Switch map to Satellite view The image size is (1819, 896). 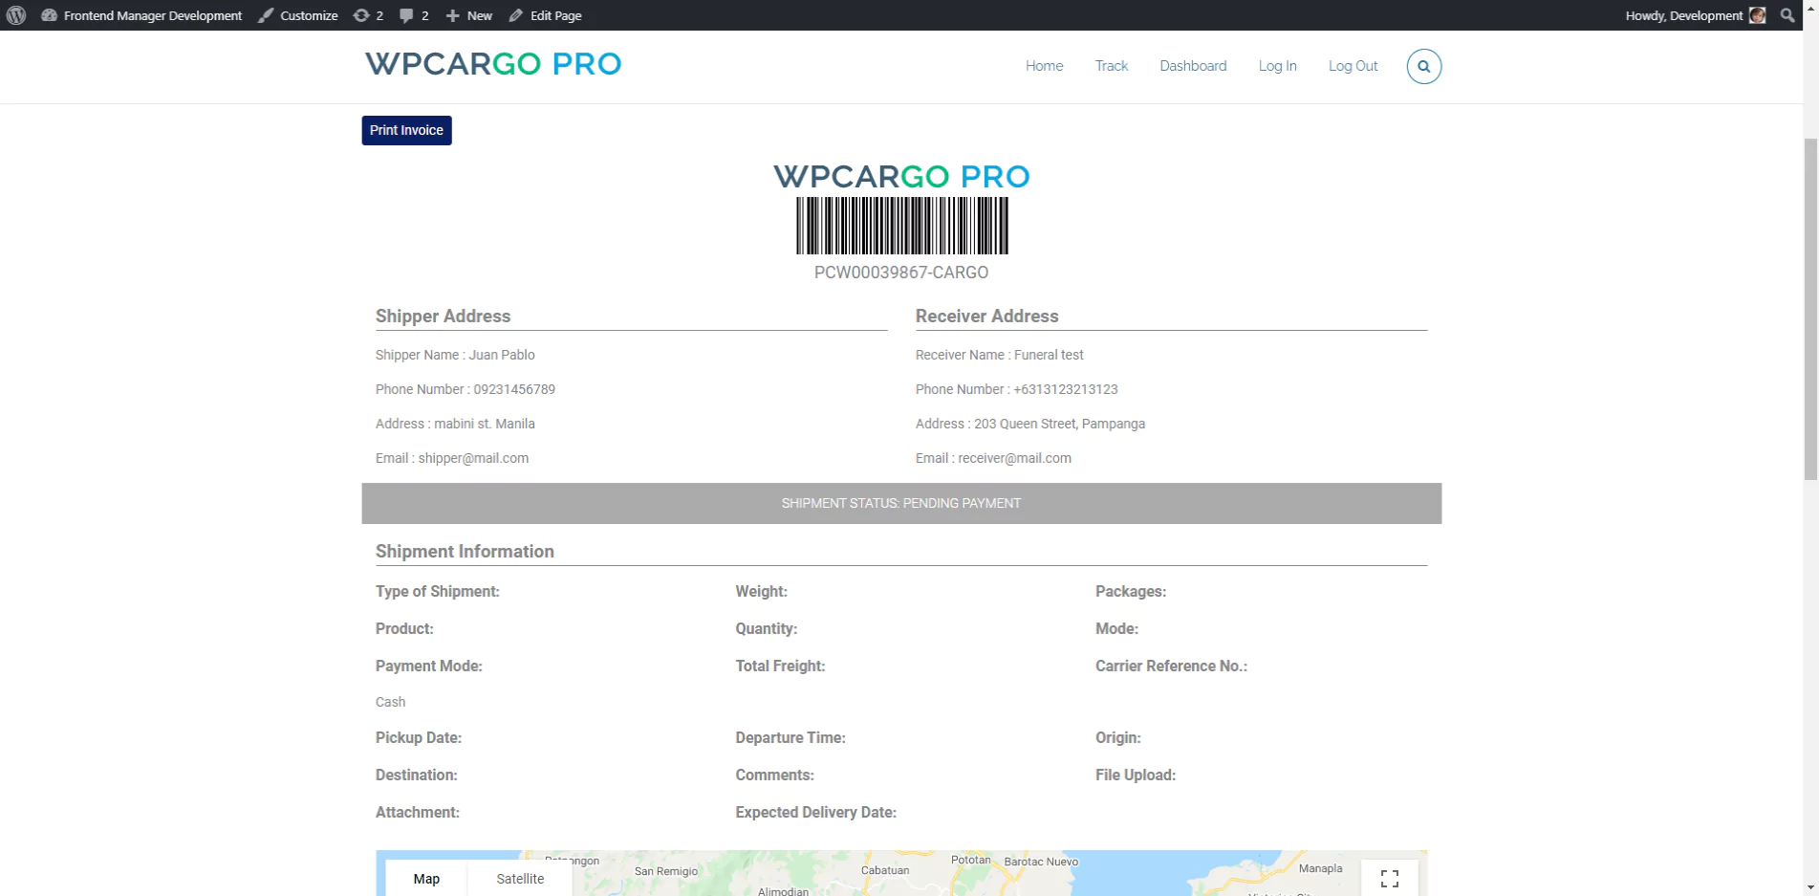click(x=520, y=879)
